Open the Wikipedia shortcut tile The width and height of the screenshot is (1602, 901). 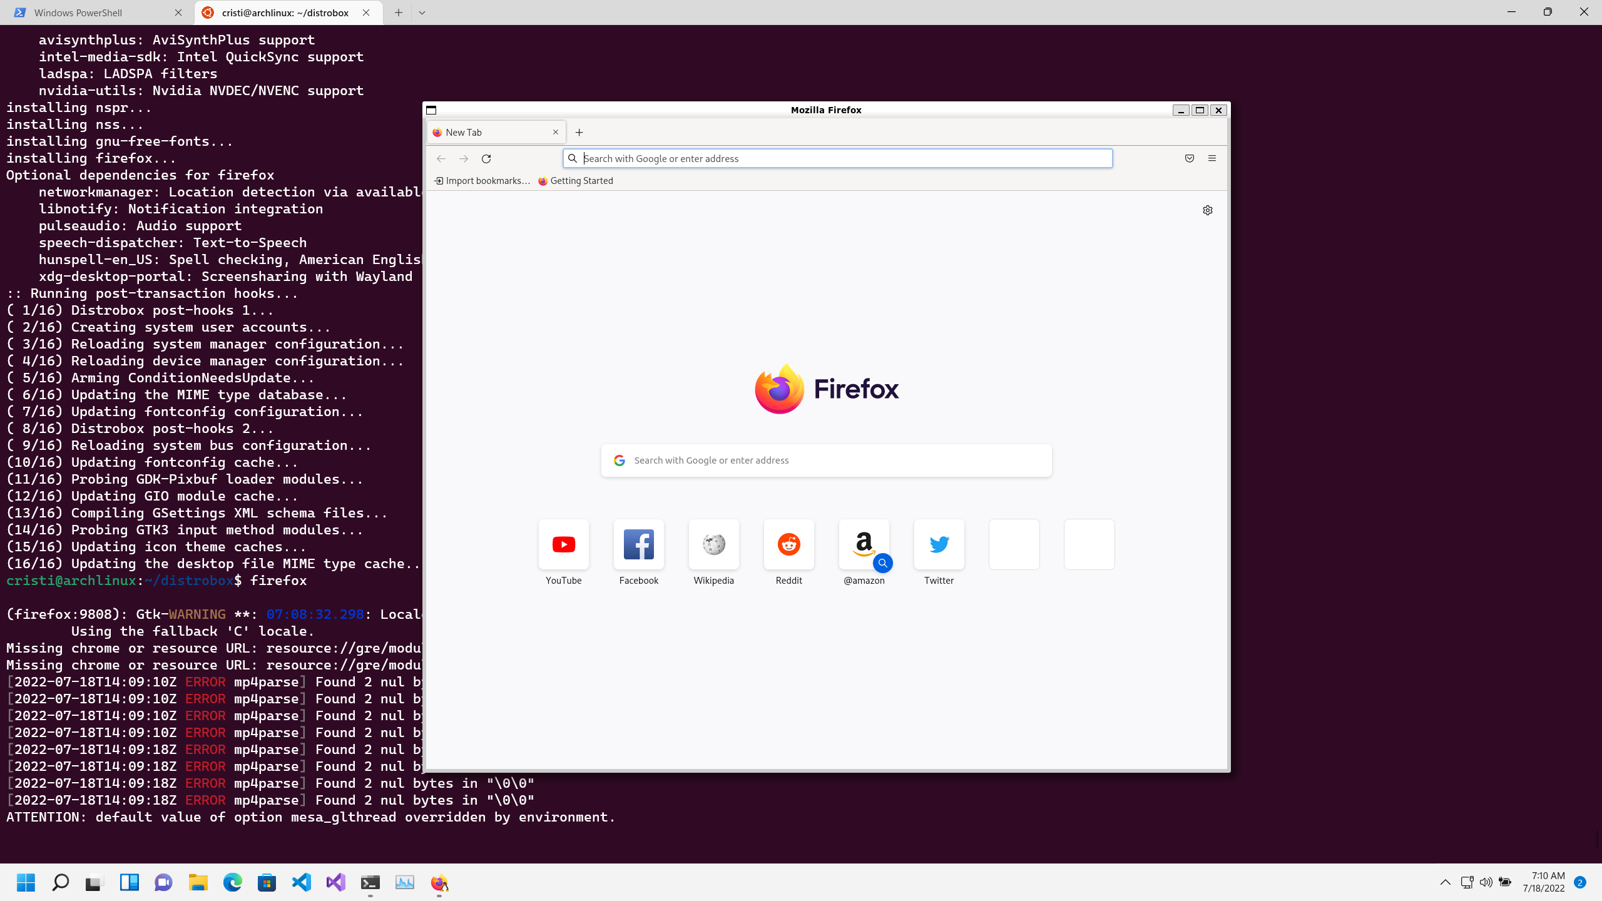tap(713, 544)
